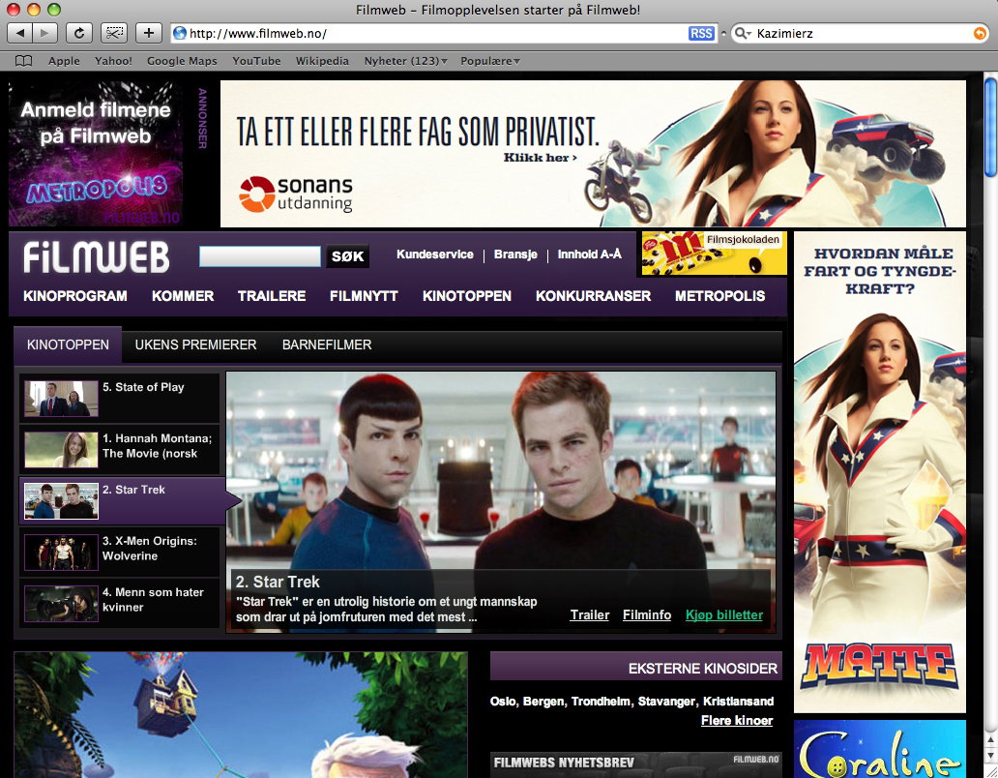Open the Star Trek Trailer link
The height and width of the screenshot is (778, 998).
(x=589, y=615)
